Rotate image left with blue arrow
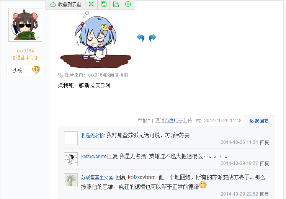 pos(141,38)
